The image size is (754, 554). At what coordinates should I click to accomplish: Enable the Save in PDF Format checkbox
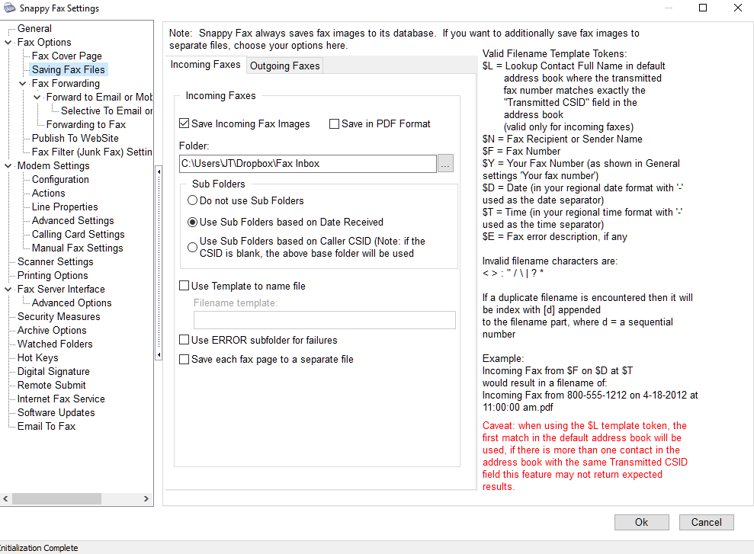(x=334, y=124)
